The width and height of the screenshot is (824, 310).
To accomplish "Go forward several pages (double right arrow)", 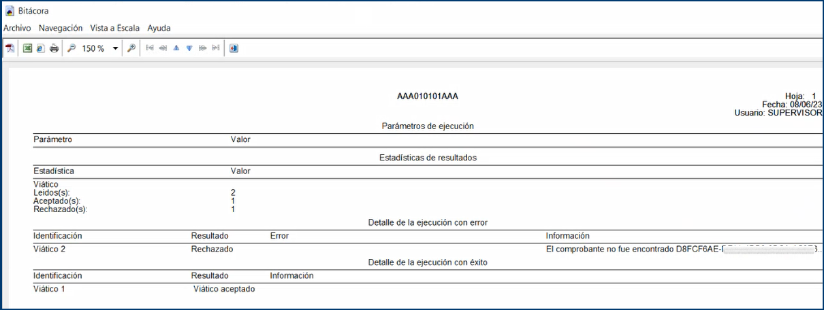I will pos(202,48).
